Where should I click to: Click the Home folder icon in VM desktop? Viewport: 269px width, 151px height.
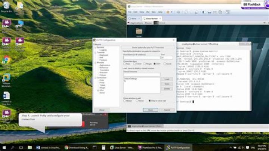click(x=139, y=31)
